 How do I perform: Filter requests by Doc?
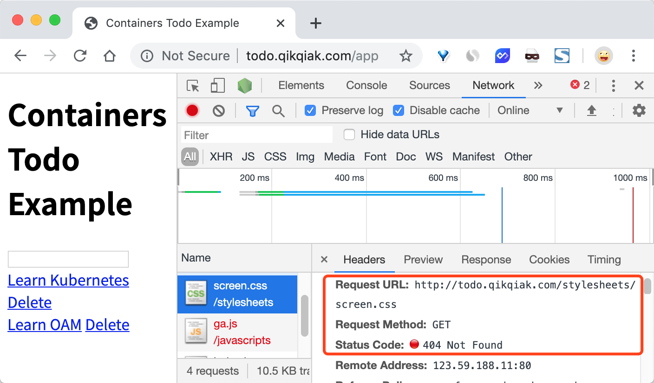point(405,157)
